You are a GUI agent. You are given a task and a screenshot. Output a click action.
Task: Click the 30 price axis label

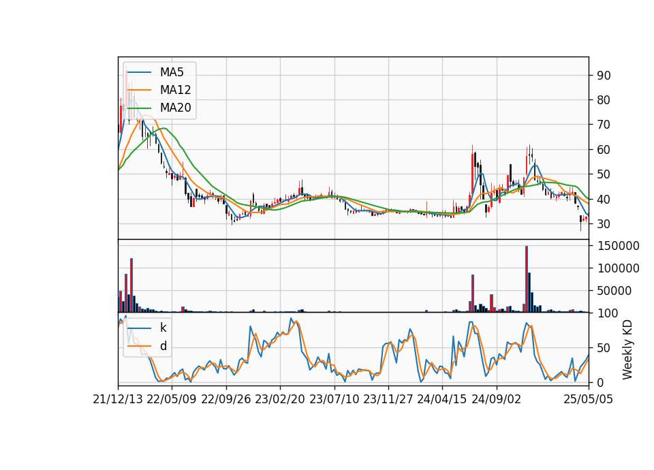point(604,224)
